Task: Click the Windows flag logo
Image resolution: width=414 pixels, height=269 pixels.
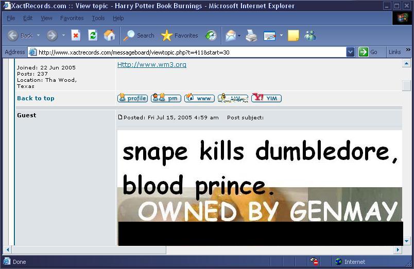Action: pos(402,18)
